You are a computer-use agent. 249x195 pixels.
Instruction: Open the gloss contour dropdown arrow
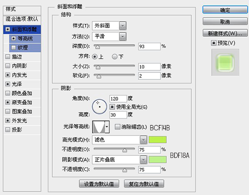107,127
